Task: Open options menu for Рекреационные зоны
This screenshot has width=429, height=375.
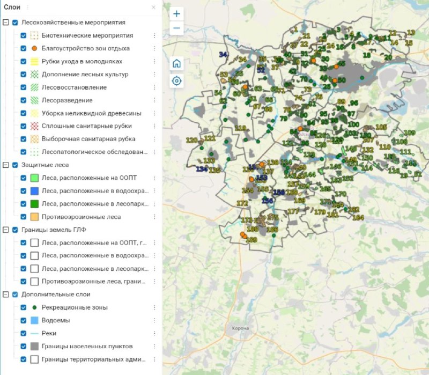Action: (154, 307)
